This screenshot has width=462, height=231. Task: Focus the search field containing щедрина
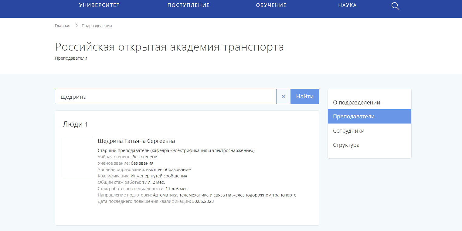pyautogui.click(x=166, y=97)
